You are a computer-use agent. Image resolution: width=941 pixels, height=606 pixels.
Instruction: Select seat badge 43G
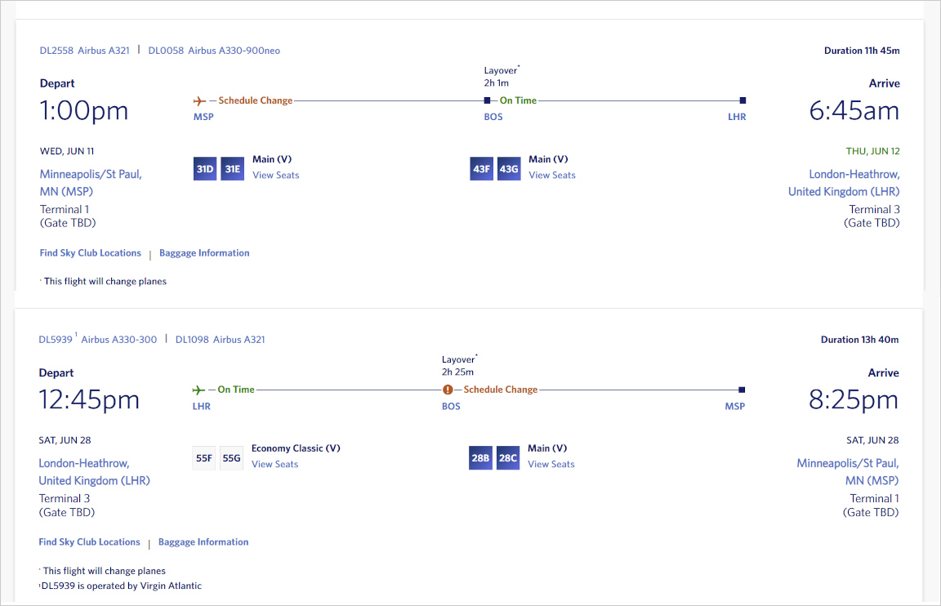pos(509,168)
